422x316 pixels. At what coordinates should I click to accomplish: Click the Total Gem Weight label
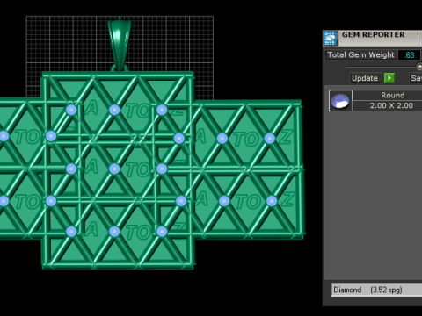click(x=360, y=55)
